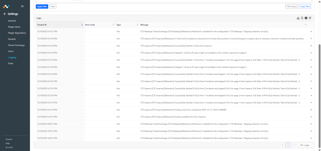Open table settings gear icon
Image resolution: width=321 pixels, height=151 pixels.
[x=306, y=18]
